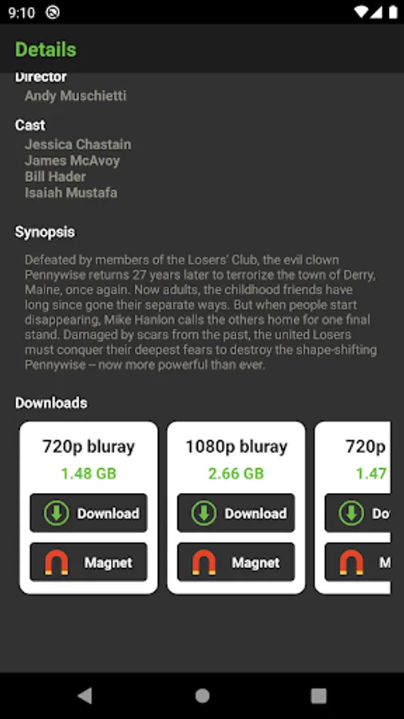
Task: Tap the green download arrow icon for 1080p bluray
Action: 204,513
